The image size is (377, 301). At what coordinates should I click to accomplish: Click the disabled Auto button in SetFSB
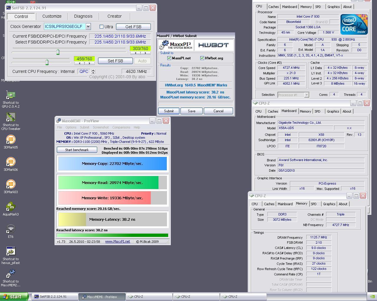pyautogui.click(x=142, y=61)
